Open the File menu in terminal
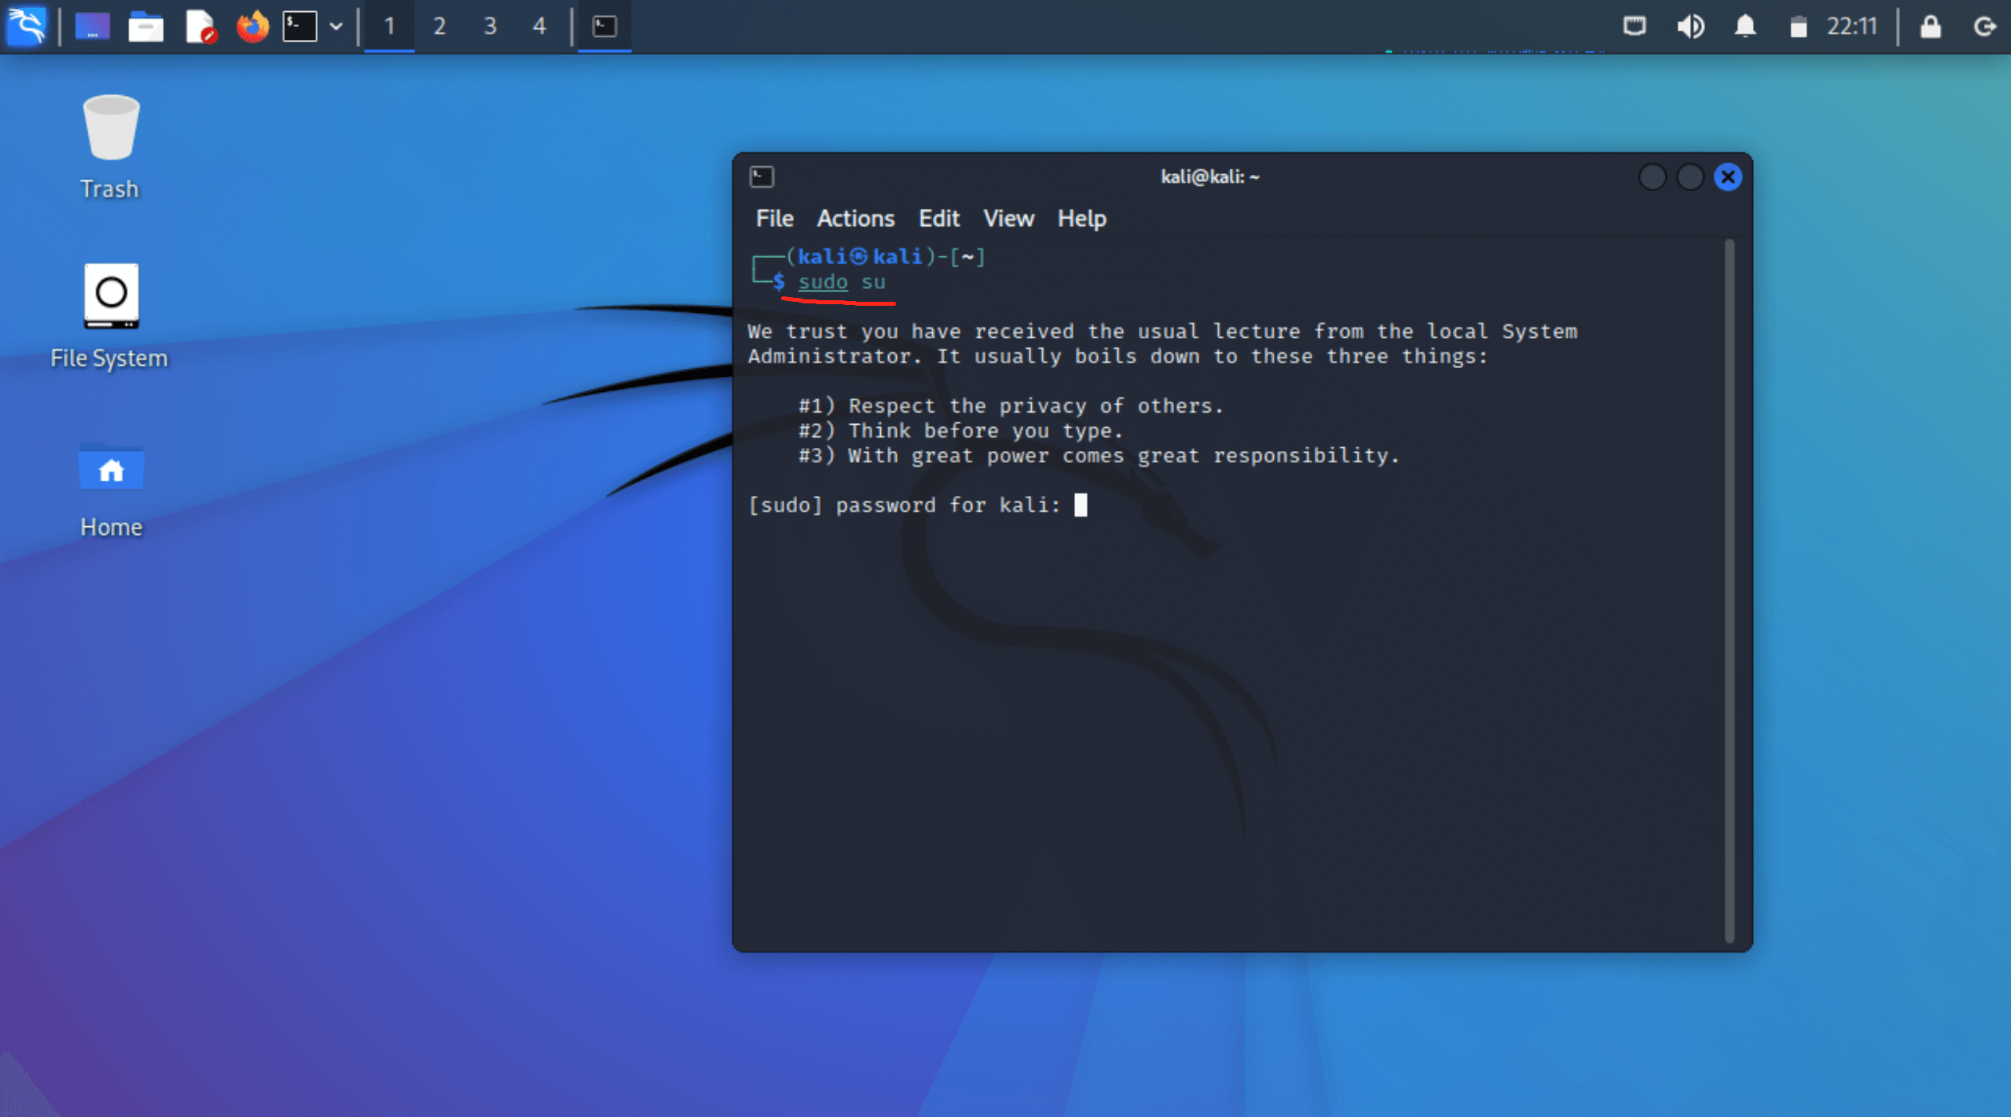The width and height of the screenshot is (2011, 1117). click(x=775, y=218)
